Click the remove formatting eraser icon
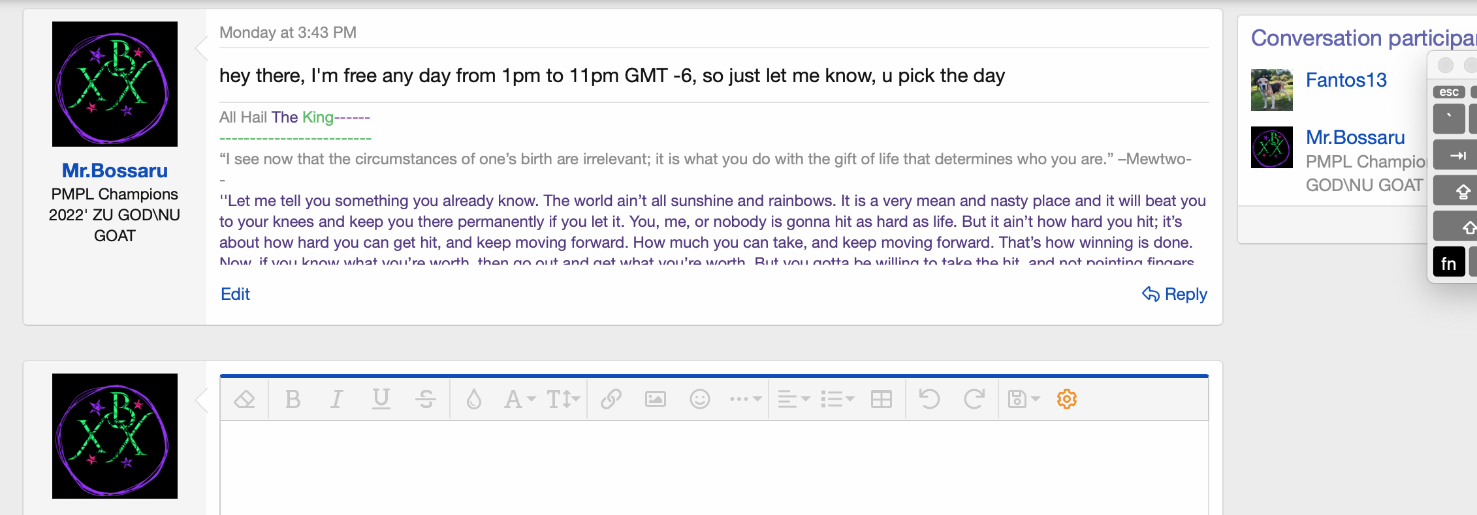 pyautogui.click(x=244, y=399)
